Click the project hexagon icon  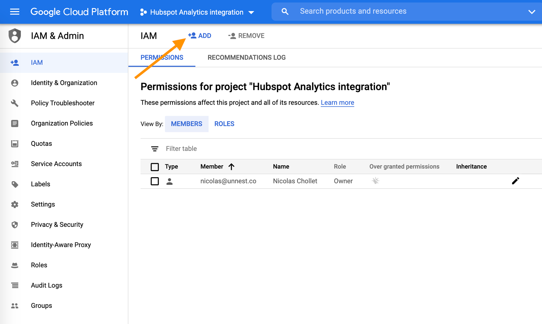pos(143,12)
